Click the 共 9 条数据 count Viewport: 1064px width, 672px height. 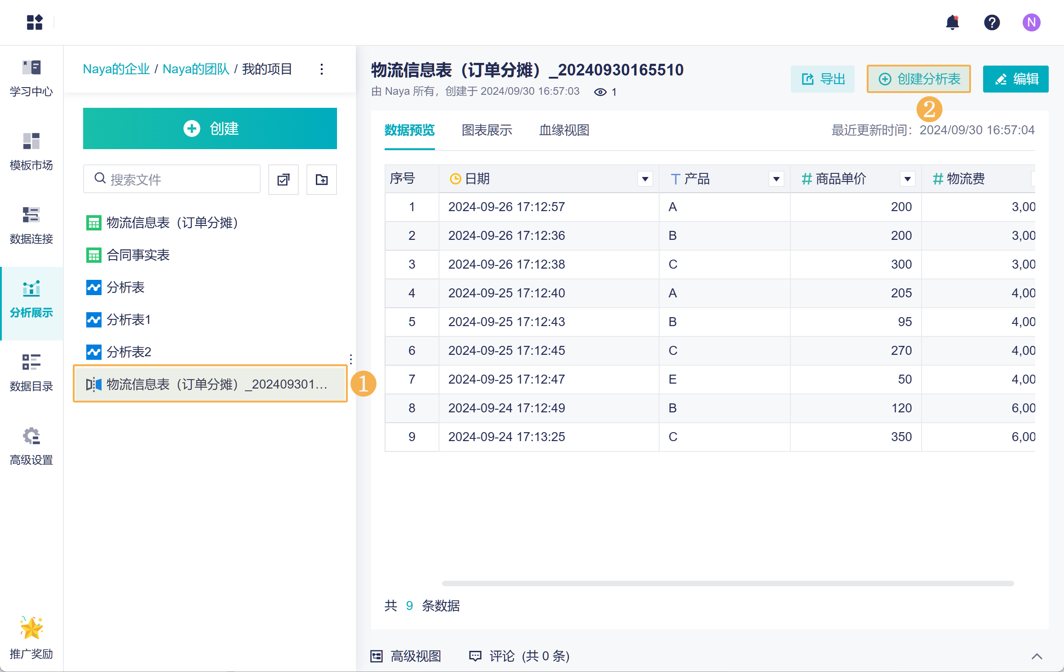(422, 606)
